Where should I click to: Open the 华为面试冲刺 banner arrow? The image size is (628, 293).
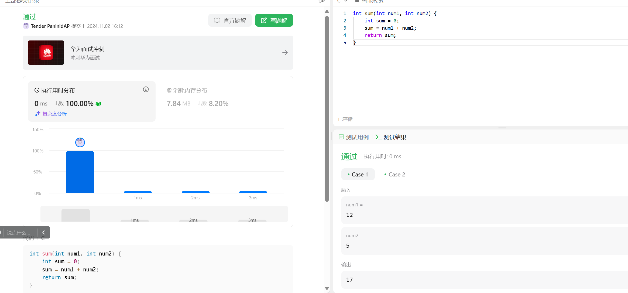pos(285,53)
